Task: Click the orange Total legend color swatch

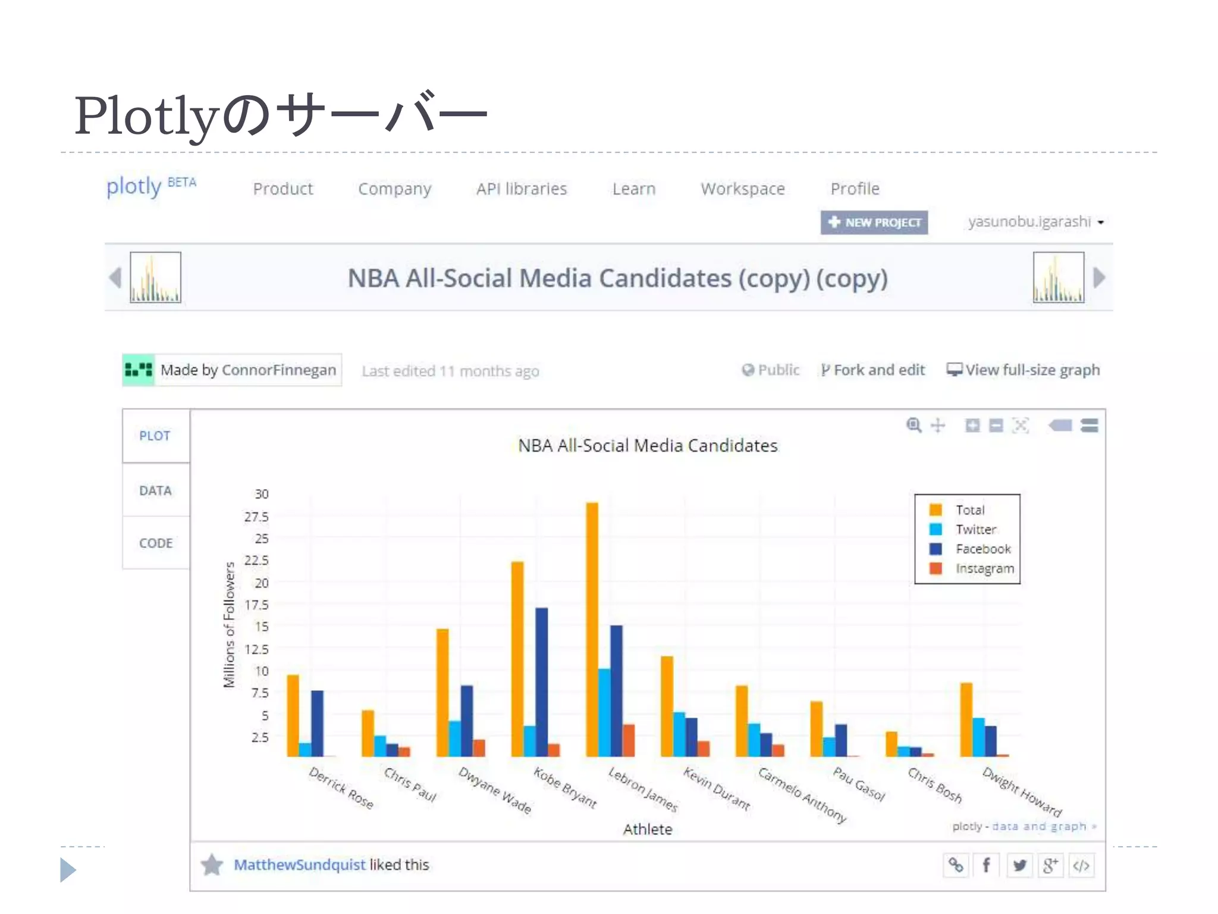Action: click(936, 510)
